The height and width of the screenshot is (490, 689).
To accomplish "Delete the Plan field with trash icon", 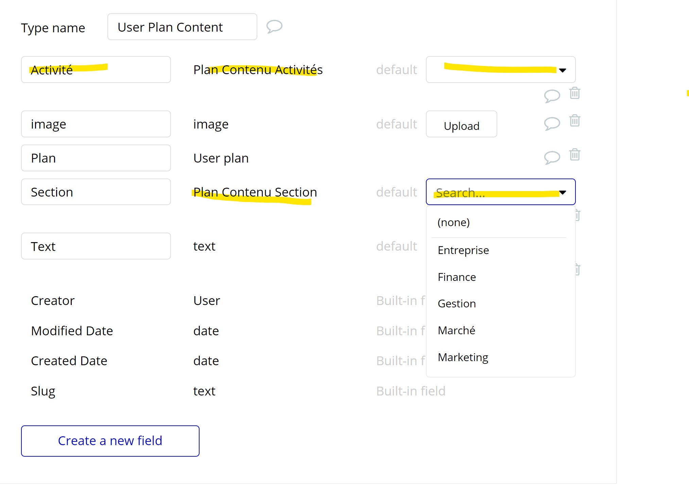I will click(574, 155).
